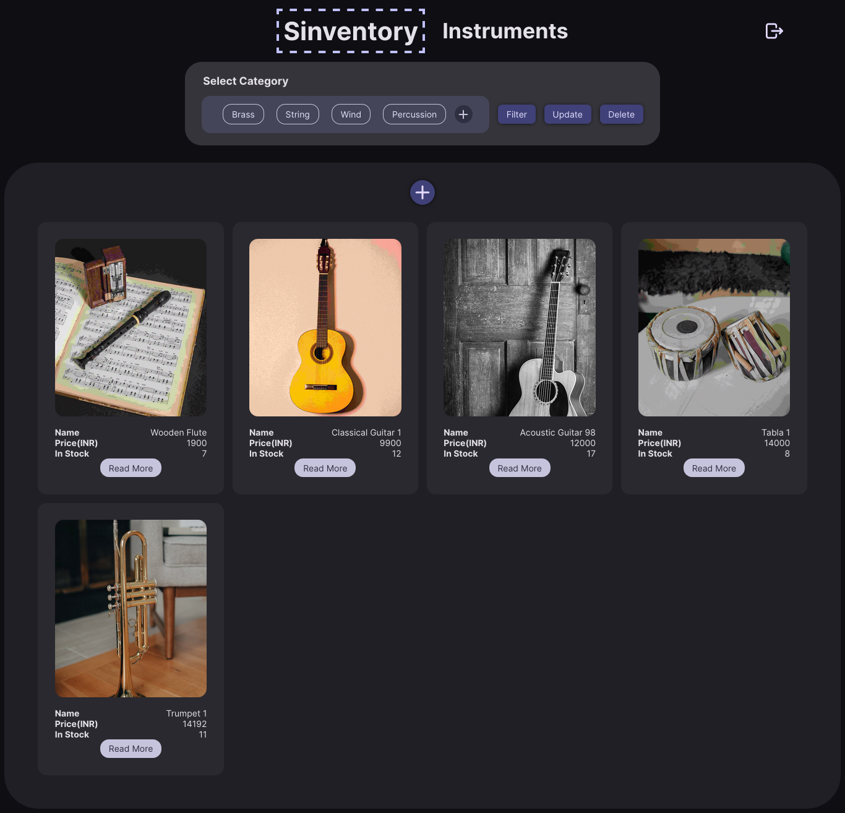Select the yellow Classical Guitar image
This screenshot has width=845, height=813.
(x=325, y=327)
